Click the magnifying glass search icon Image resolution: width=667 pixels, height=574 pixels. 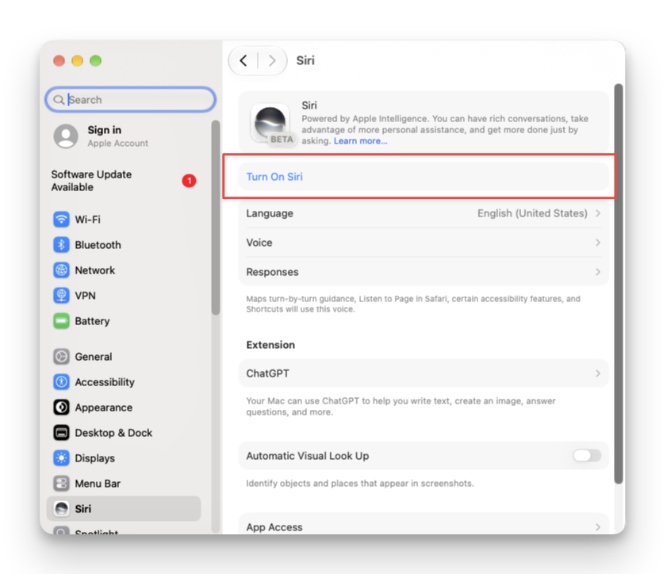tap(59, 100)
